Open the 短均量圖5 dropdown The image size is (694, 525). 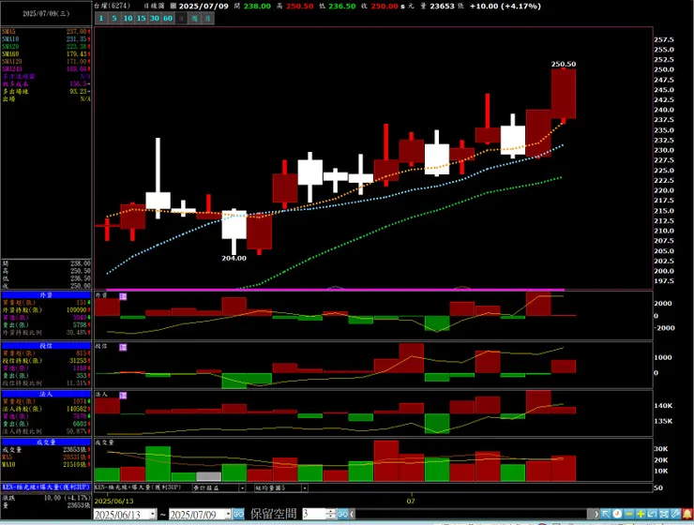[305, 487]
